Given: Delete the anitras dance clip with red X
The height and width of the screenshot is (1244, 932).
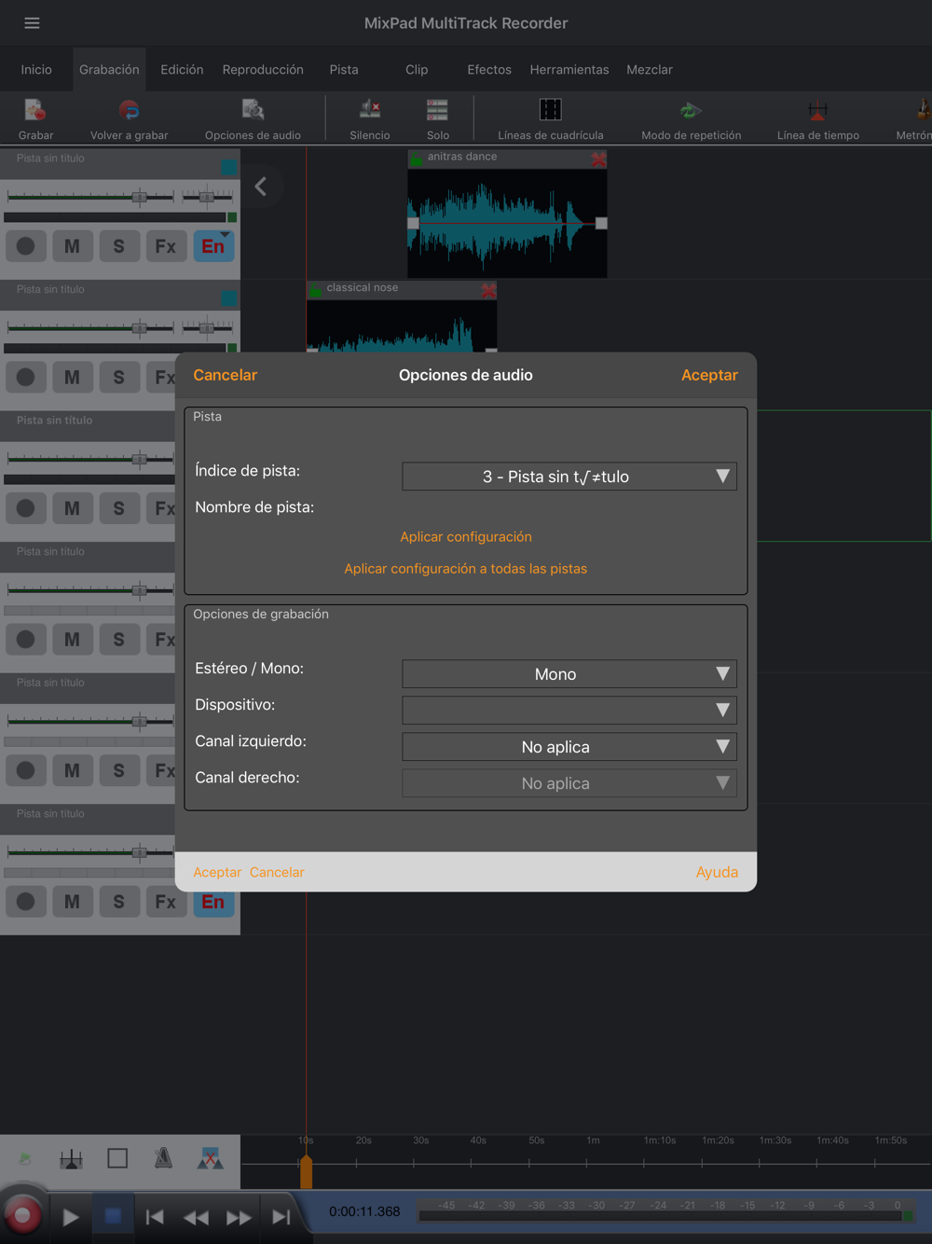Looking at the screenshot, I should coord(598,159).
